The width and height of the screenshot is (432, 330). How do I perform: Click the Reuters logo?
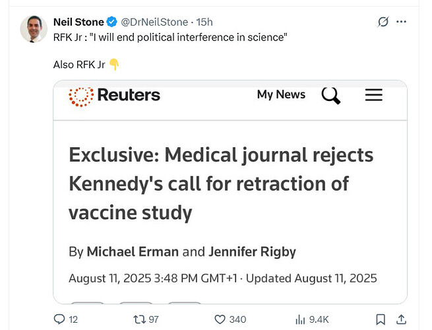pyautogui.click(x=114, y=95)
